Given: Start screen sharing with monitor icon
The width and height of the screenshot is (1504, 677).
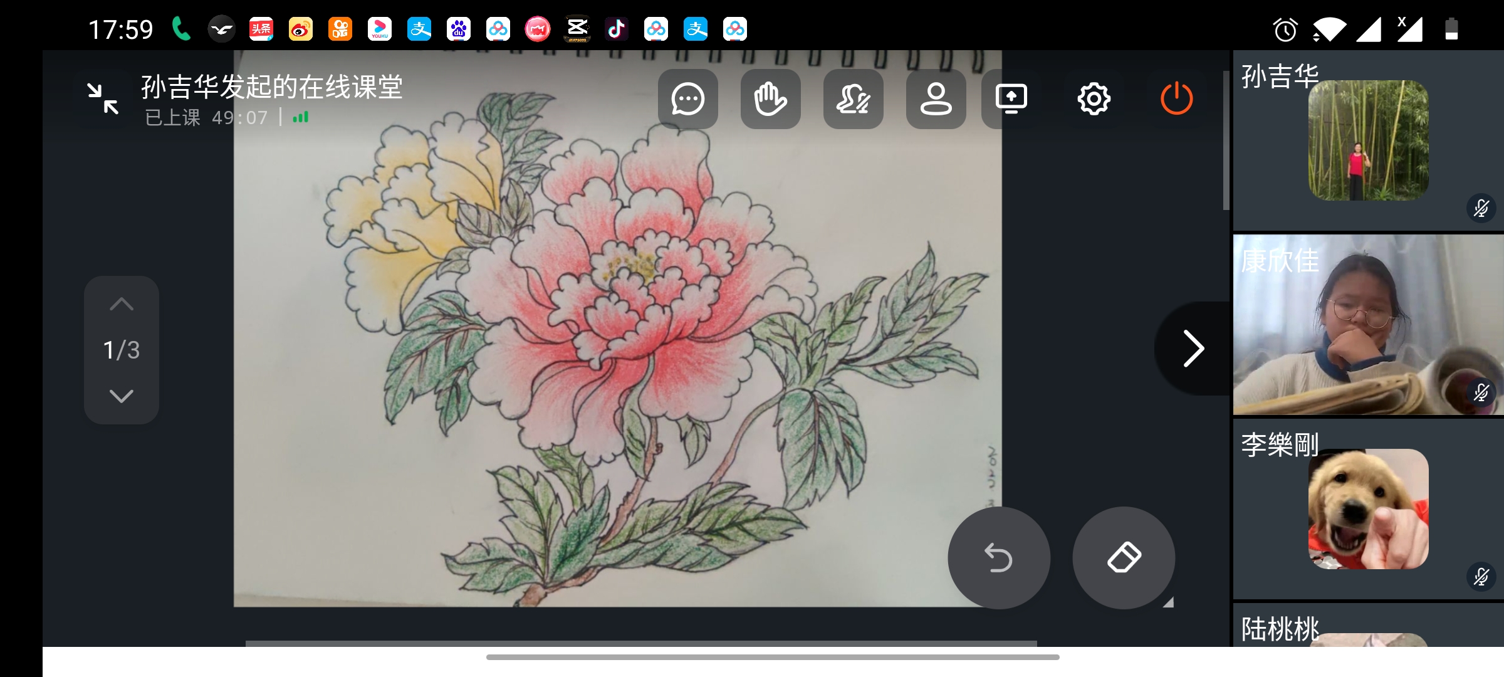Looking at the screenshot, I should (1011, 99).
